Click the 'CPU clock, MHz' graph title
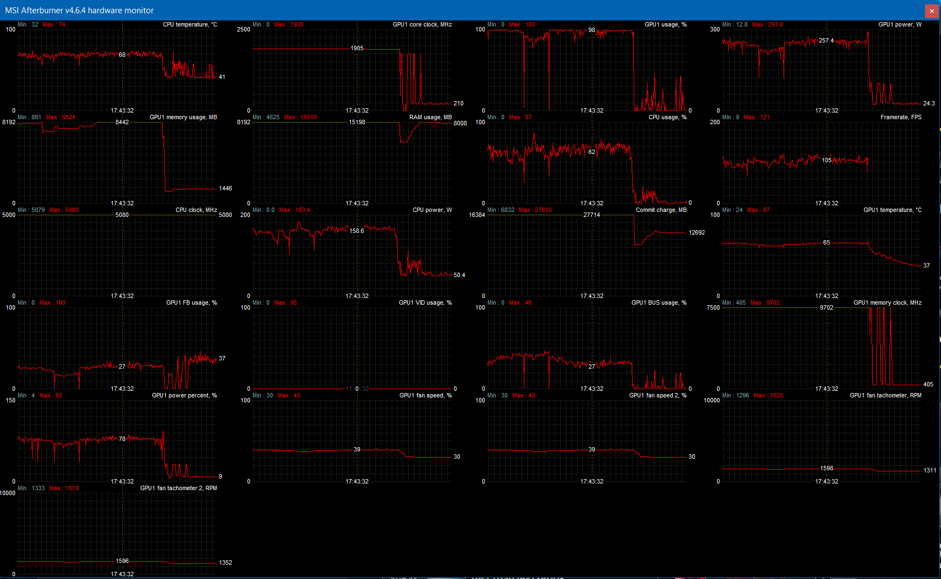The height and width of the screenshot is (579, 941). point(196,210)
